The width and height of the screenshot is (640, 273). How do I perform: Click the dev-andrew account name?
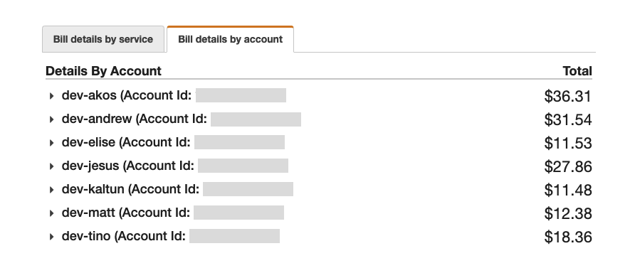point(97,119)
